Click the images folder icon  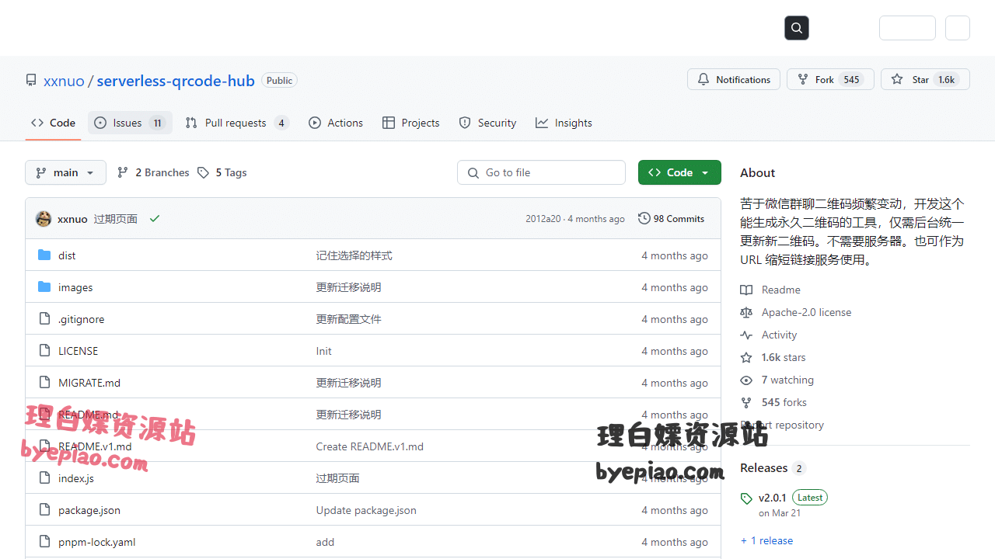tap(44, 287)
